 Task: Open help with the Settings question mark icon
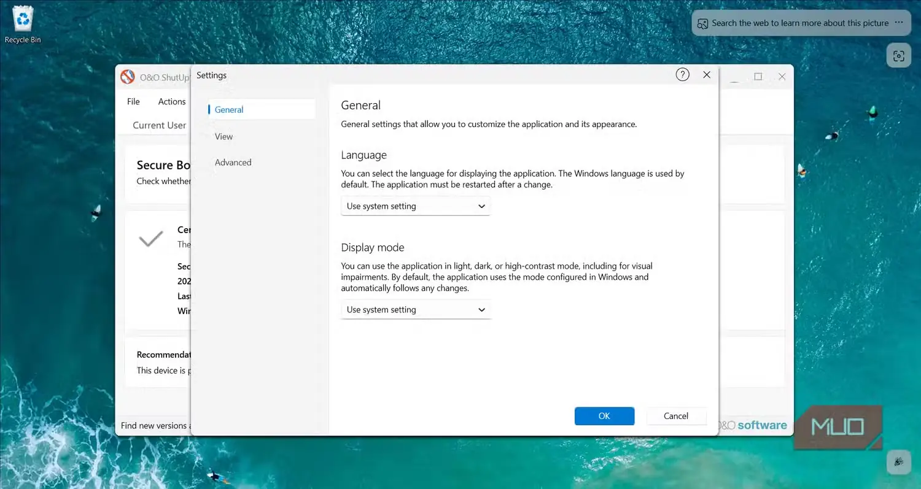coord(682,75)
